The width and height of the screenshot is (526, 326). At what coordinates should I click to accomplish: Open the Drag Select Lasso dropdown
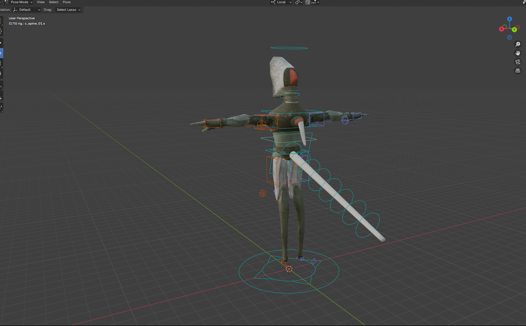click(x=68, y=10)
